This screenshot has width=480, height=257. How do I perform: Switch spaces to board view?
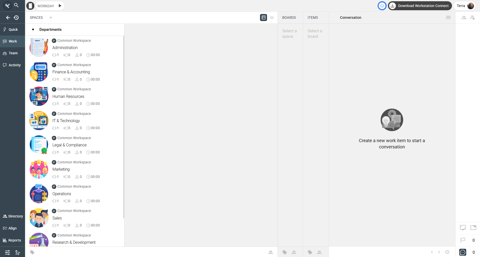pyautogui.click(x=264, y=18)
